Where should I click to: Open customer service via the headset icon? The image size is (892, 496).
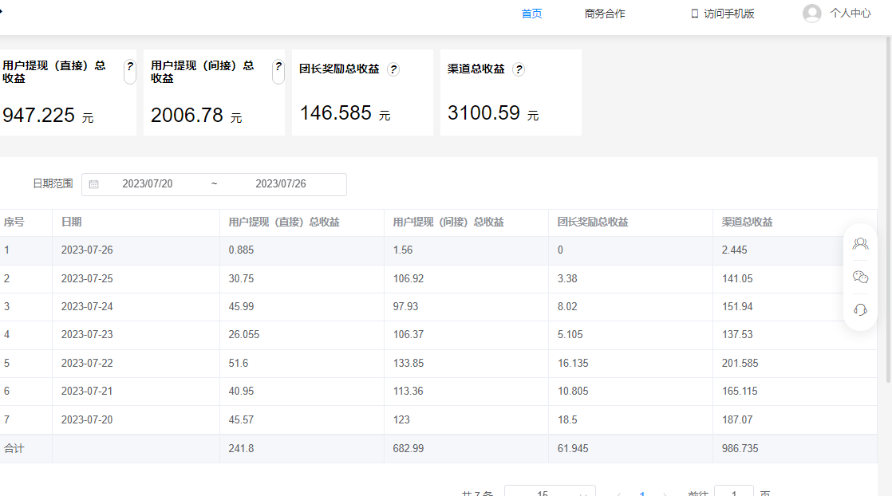[860, 310]
